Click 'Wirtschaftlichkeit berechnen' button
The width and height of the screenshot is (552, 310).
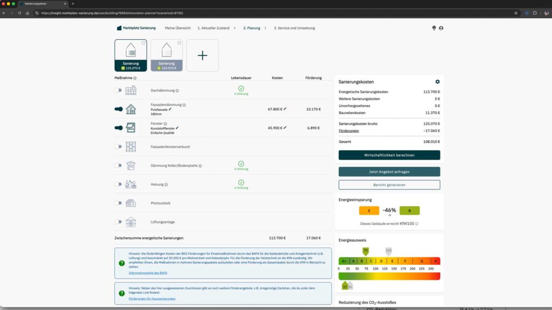coord(389,155)
